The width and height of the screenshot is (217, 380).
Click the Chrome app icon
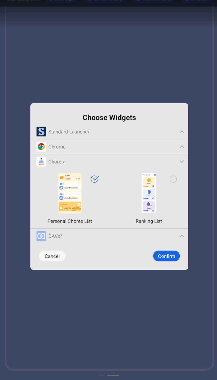41,147
